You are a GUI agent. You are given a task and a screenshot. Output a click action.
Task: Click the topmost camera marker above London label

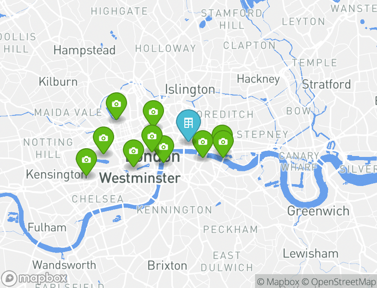click(x=152, y=136)
